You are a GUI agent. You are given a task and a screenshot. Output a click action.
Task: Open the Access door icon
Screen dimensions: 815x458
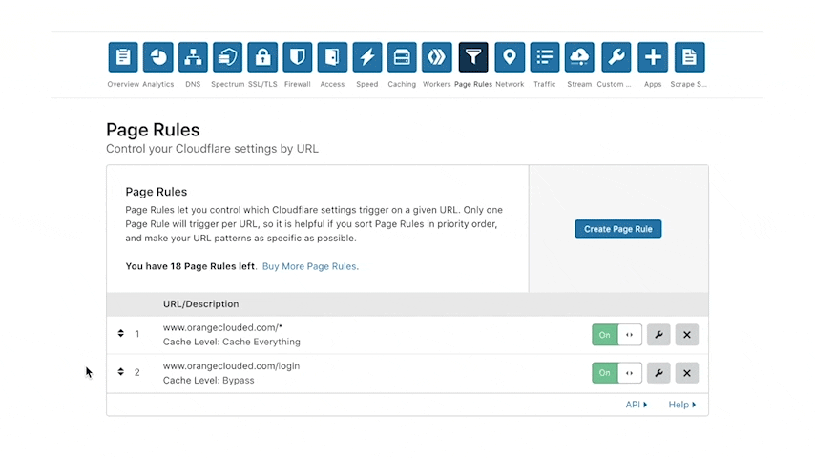pyautogui.click(x=332, y=57)
